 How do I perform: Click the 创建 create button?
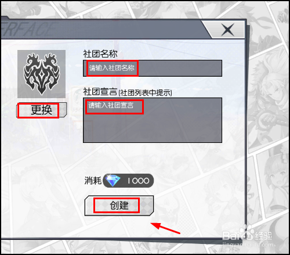click(119, 206)
